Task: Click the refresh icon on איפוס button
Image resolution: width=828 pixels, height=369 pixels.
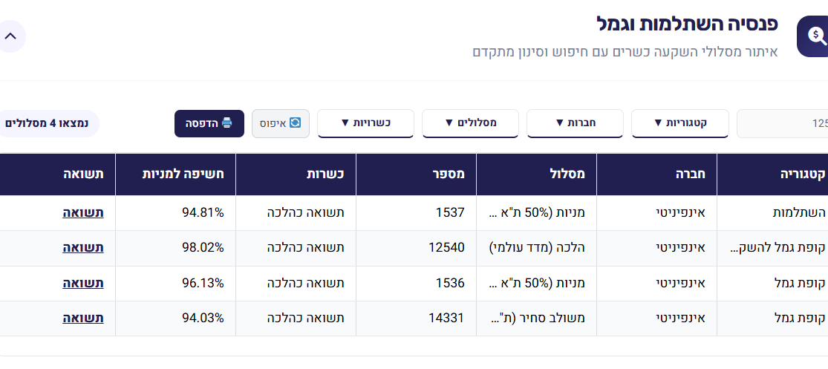Action: pos(295,123)
